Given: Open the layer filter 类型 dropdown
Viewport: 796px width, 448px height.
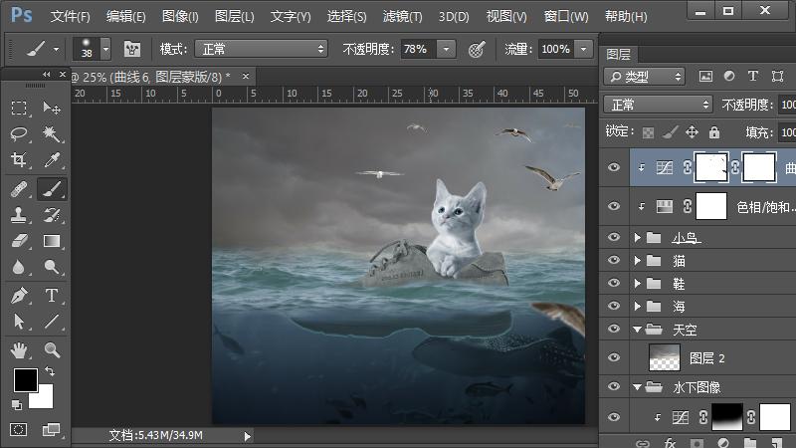Looking at the screenshot, I should [x=644, y=77].
